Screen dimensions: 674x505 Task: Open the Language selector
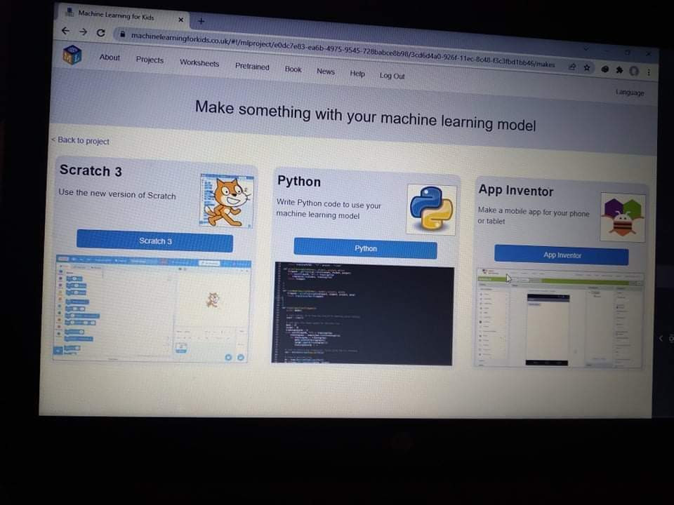pyautogui.click(x=630, y=93)
